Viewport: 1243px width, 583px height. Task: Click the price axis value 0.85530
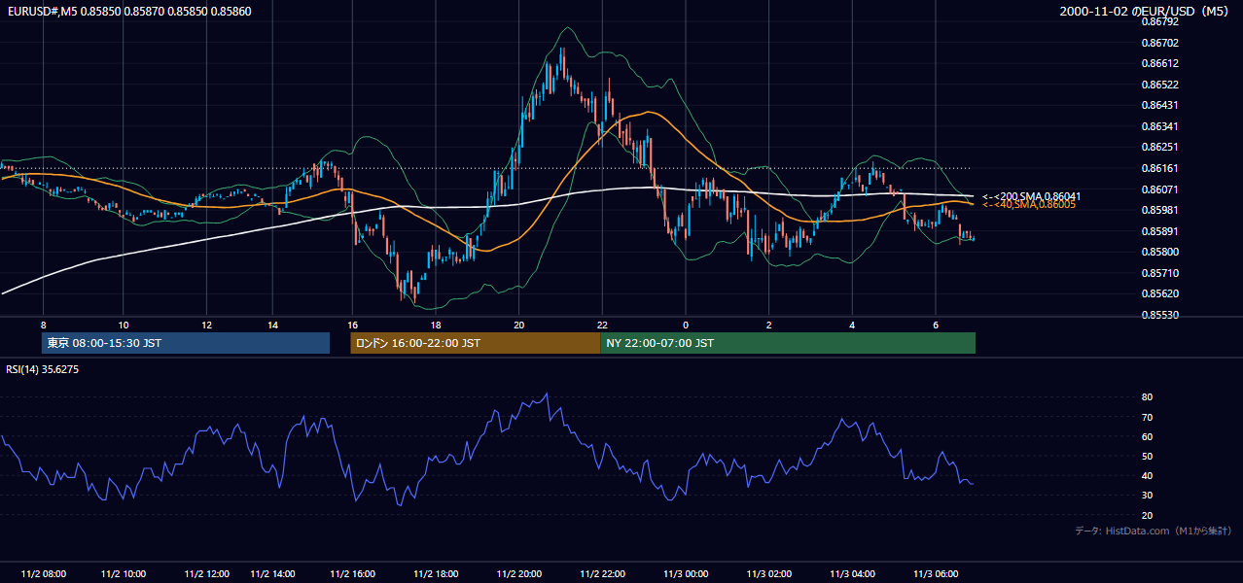1159,315
